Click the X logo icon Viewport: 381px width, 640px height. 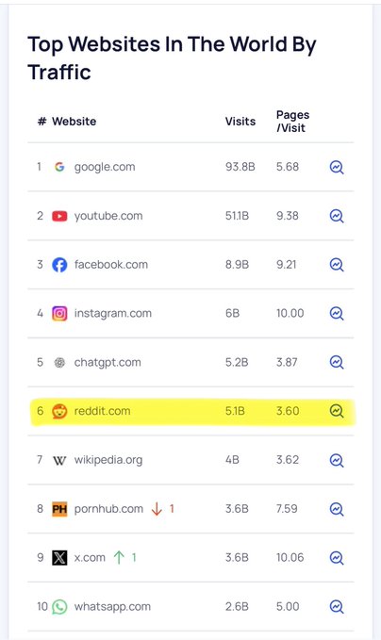59,558
